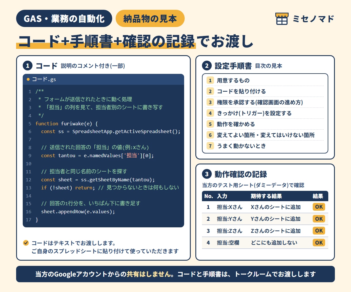Click the OK badge in the 担当:Yさん row
The height and width of the screenshot is (292, 351).
319,219
